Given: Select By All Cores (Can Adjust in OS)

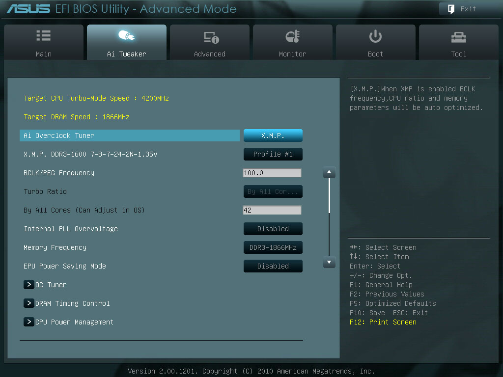Looking at the screenshot, I should [84, 210].
